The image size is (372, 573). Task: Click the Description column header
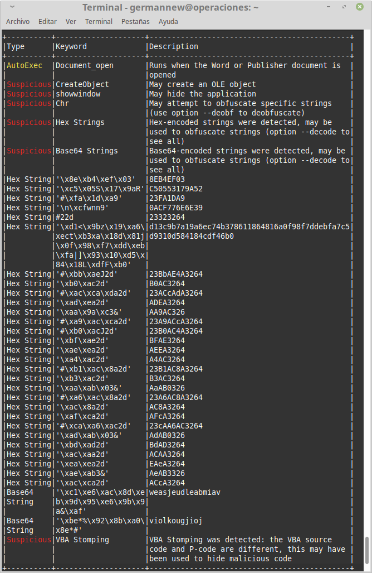pos(174,47)
